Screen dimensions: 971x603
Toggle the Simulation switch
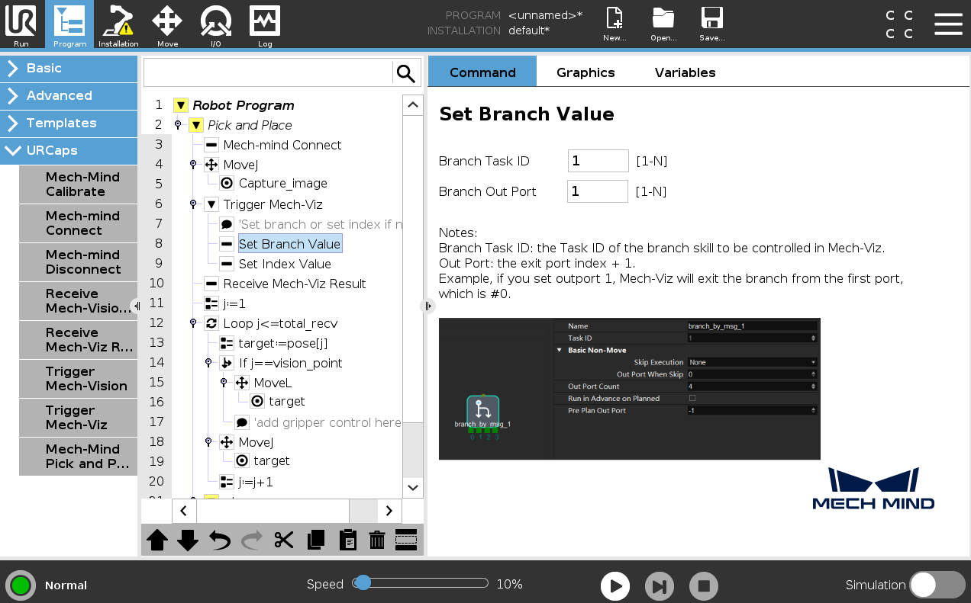(x=937, y=585)
